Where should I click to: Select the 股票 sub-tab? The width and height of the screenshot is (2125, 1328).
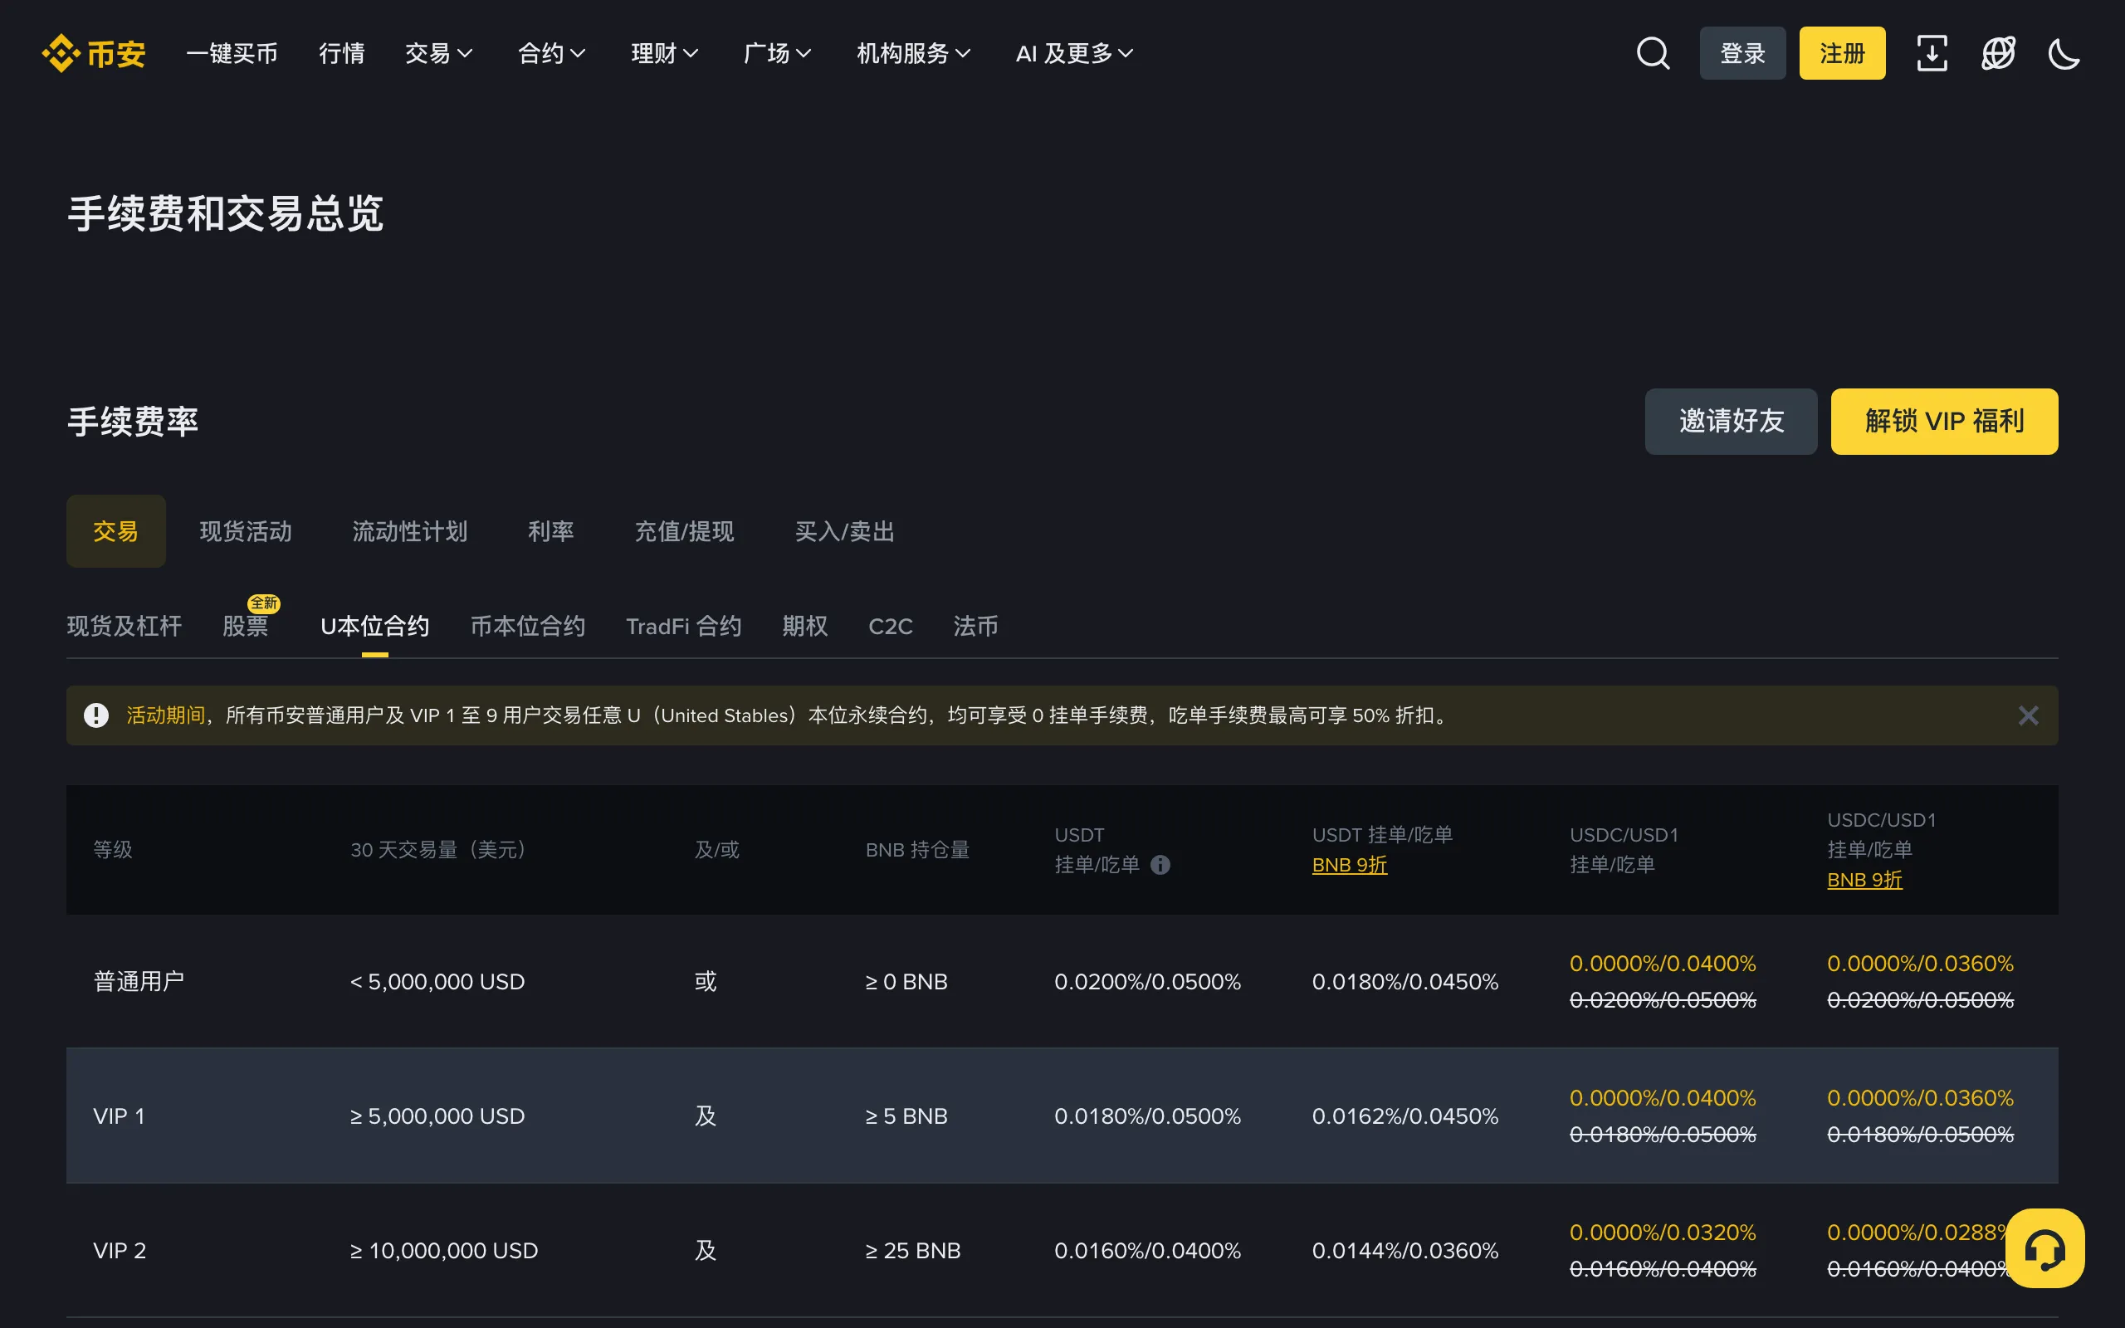245,626
